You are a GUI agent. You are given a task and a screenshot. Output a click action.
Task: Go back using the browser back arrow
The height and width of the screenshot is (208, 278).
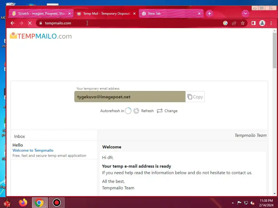[12, 23]
